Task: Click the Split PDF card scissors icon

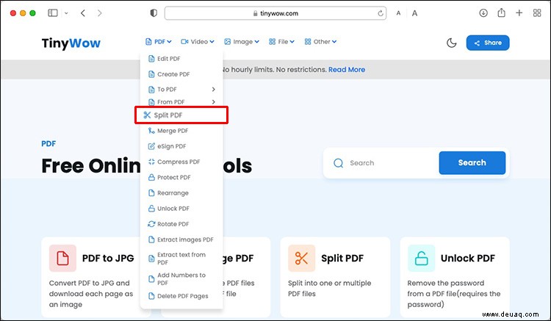Action: pos(301,258)
